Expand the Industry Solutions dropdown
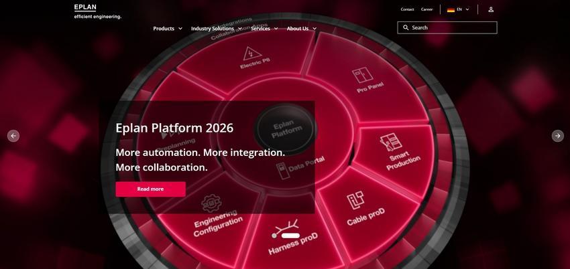570x269 pixels. point(217,29)
